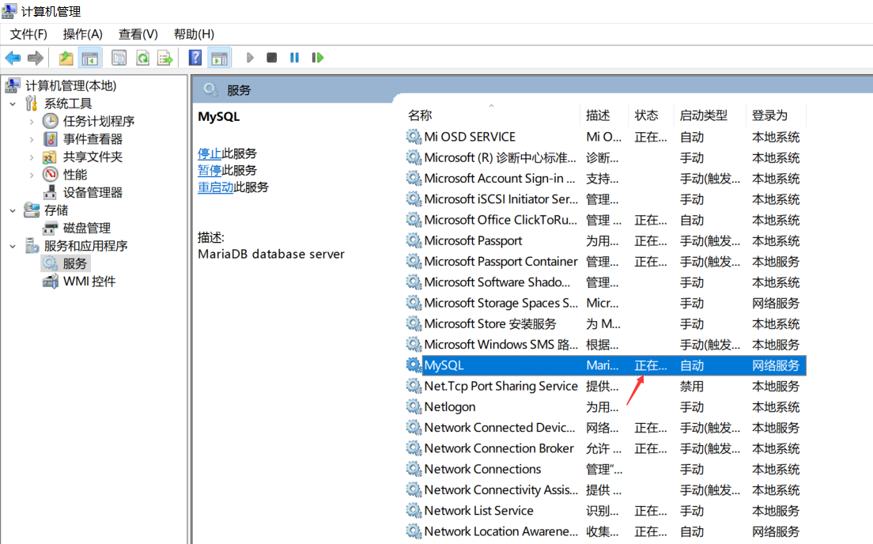The image size is (873, 544).
Task: Select Network Connection Broker service
Action: [605, 449]
